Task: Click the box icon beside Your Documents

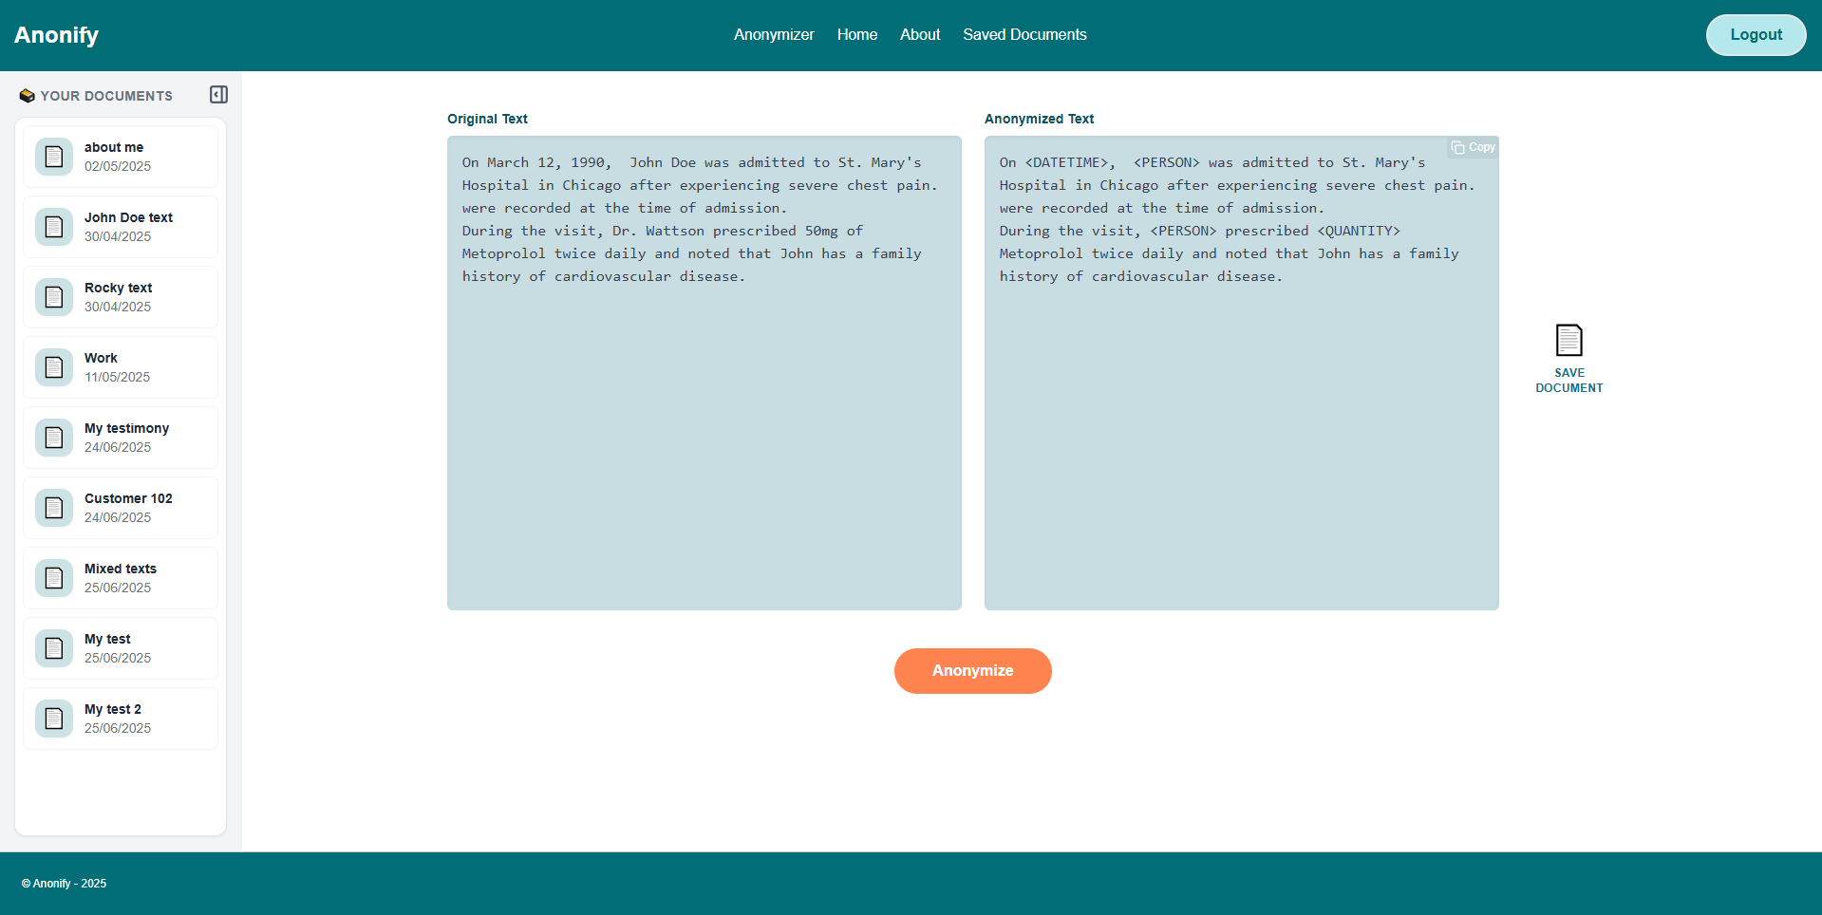Action: [x=27, y=96]
